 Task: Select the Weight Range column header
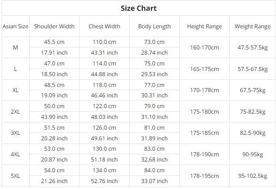pos(252,26)
